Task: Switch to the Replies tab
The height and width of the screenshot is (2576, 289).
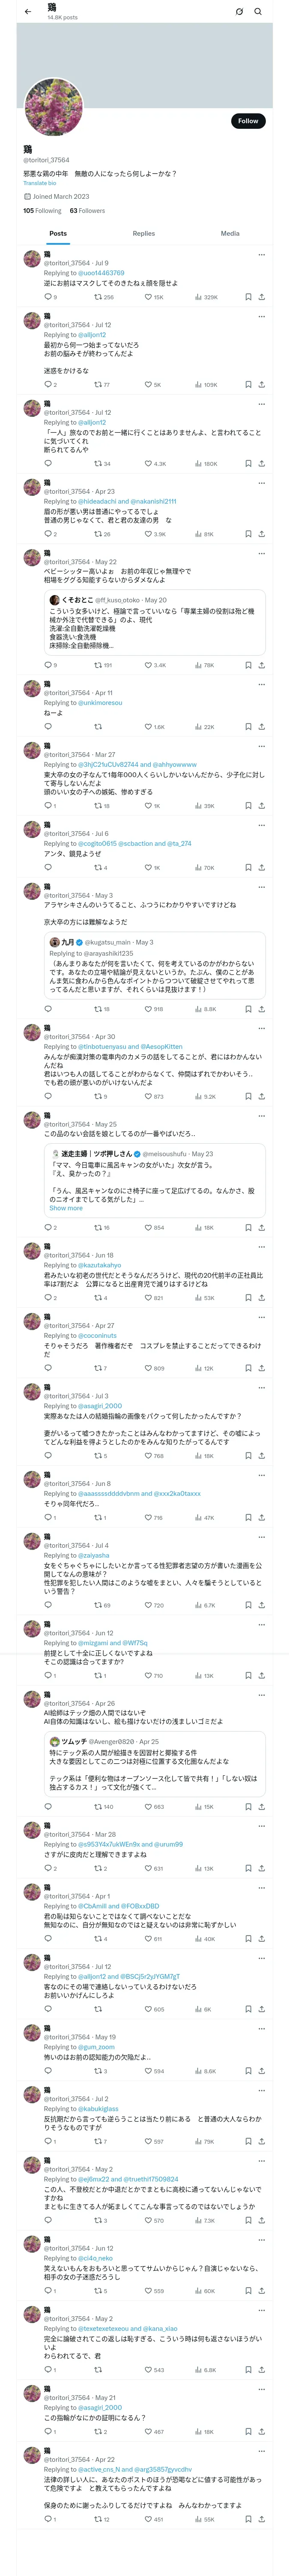Action: 143,233
